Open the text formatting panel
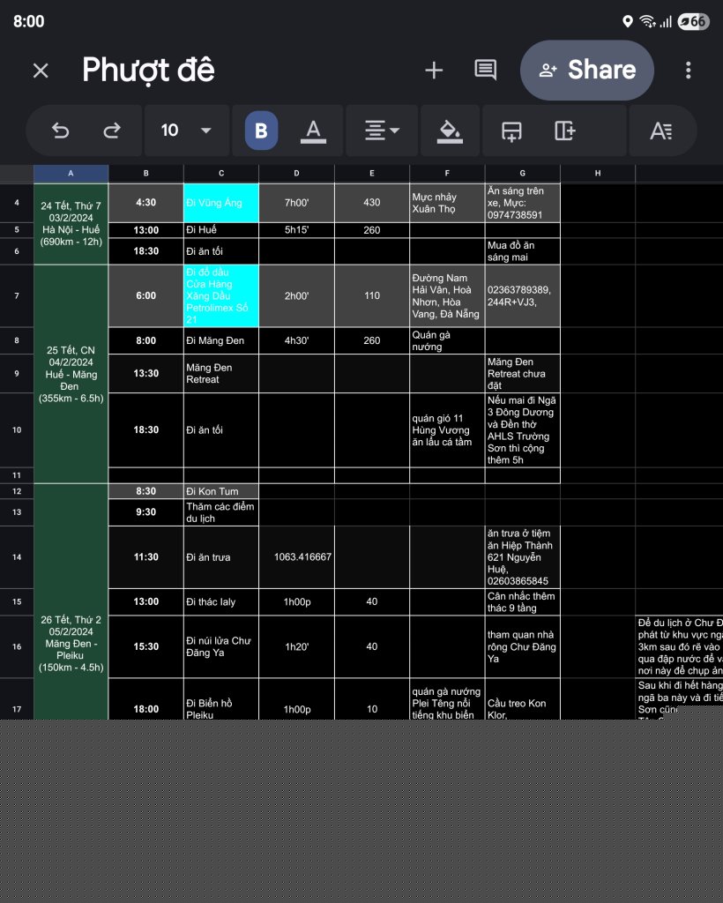 tap(660, 131)
